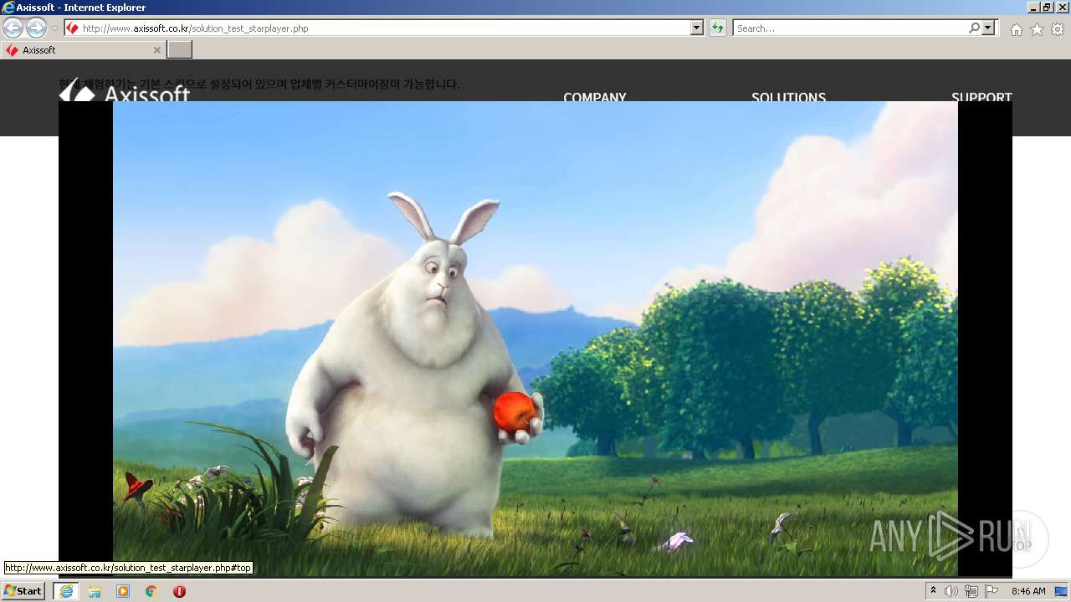
Task: Select the Axissoft browser tab
Action: [x=83, y=50]
